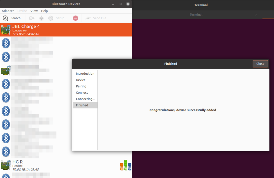Click the Search button in the Bluetooth toolbar
This screenshot has height=178, width=274.
tap(12, 18)
